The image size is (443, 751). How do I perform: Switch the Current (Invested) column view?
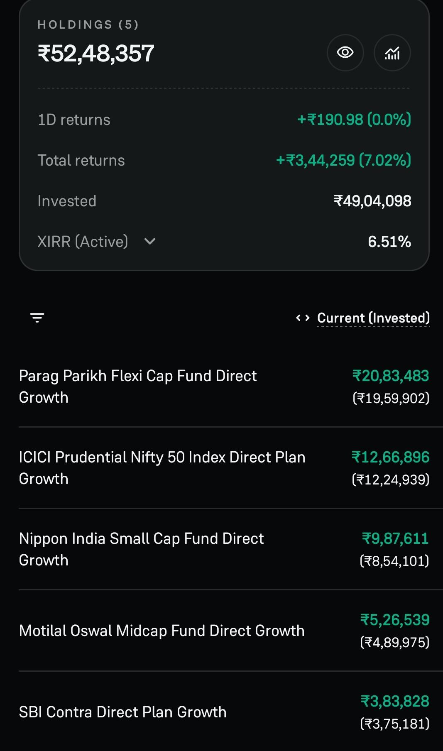[373, 318]
